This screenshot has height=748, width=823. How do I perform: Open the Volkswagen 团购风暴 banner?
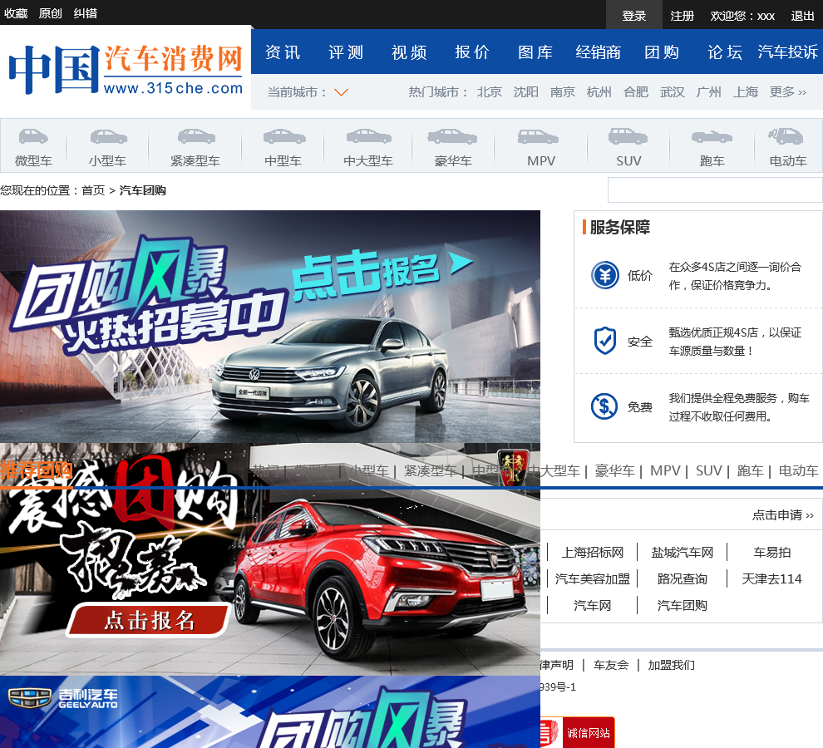(x=270, y=327)
